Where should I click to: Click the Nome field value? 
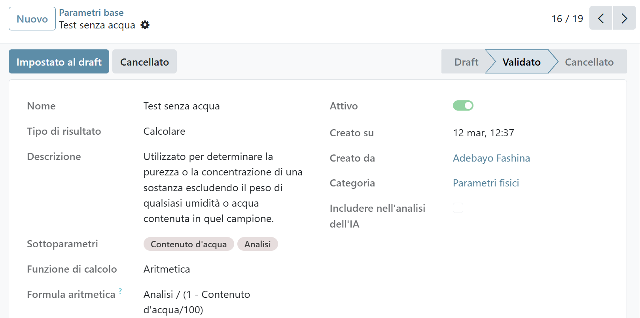click(x=181, y=106)
